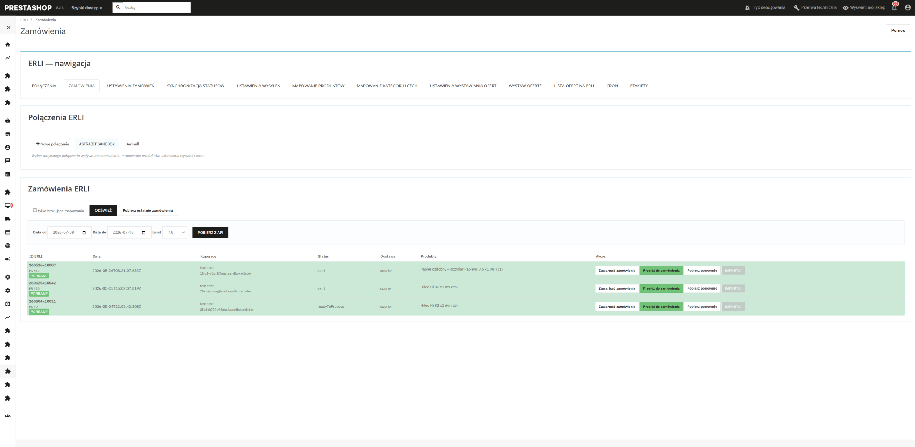
Task: Click order ID 260525x10042
Action: point(43,283)
